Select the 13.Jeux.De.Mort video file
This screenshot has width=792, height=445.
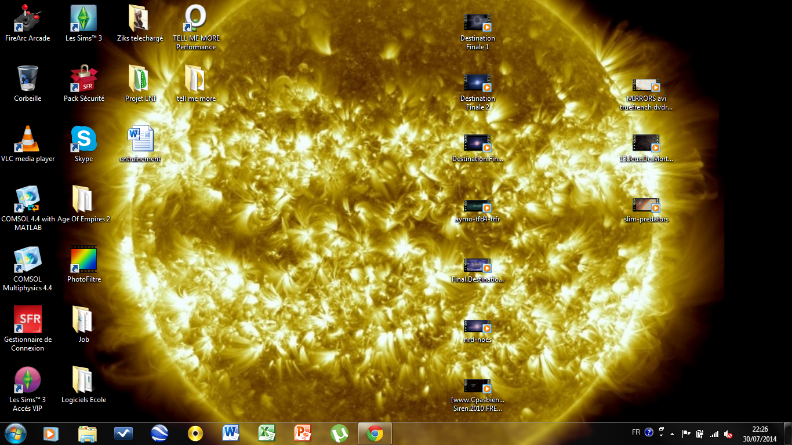[646, 148]
